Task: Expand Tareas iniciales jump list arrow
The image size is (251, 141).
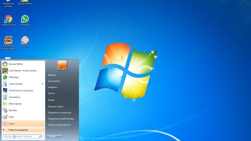Action: point(42,84)
